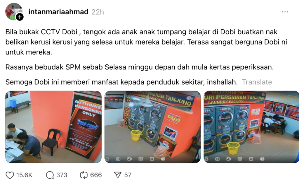Viewport: 299px width, 181px height.
Task: Open third photo showing Laundry Facility banner
Action: point(251,127)
